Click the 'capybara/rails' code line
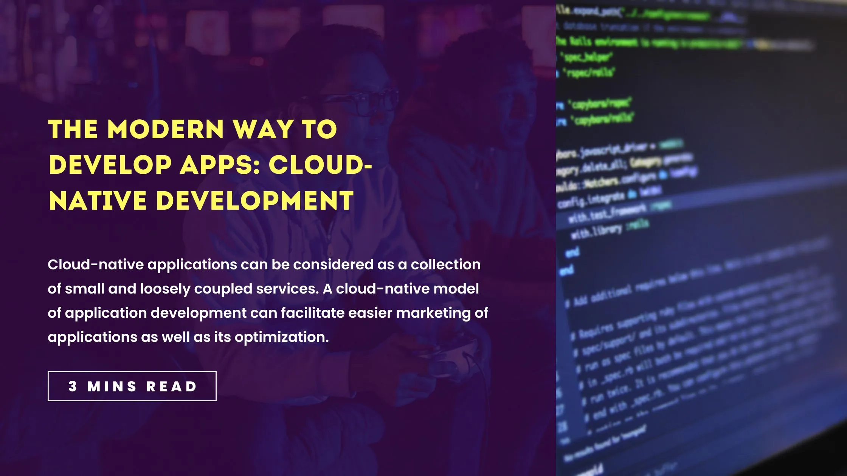This screenshot has width=847, height=476. 602,119
